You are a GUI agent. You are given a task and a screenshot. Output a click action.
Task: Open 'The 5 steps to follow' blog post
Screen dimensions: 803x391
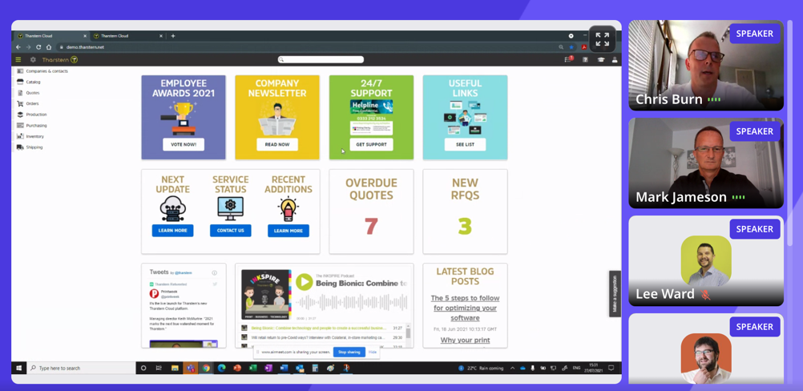tap(465, 308)
